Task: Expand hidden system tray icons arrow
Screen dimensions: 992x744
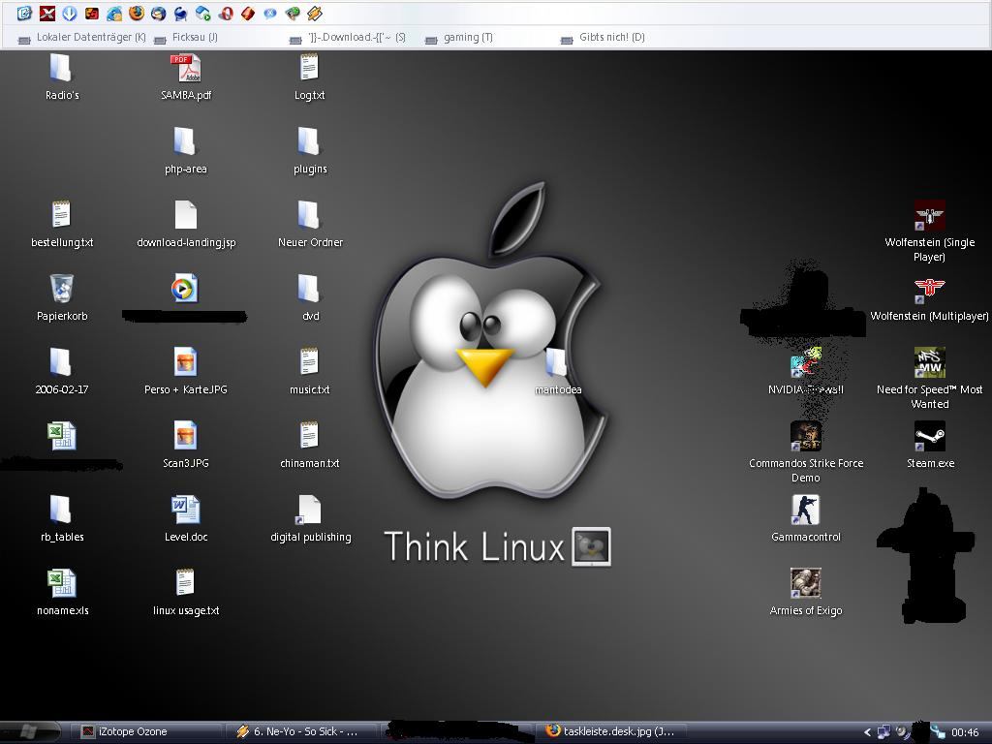Action: (x=867, y=732)
